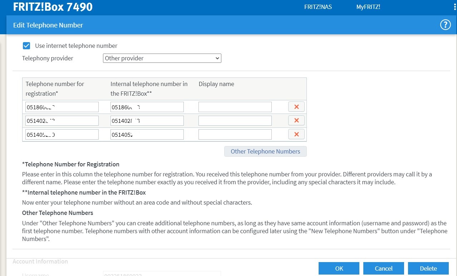This screenshot has width=457, height=276.
Task: Click second row registration number field
Action: 62,121
